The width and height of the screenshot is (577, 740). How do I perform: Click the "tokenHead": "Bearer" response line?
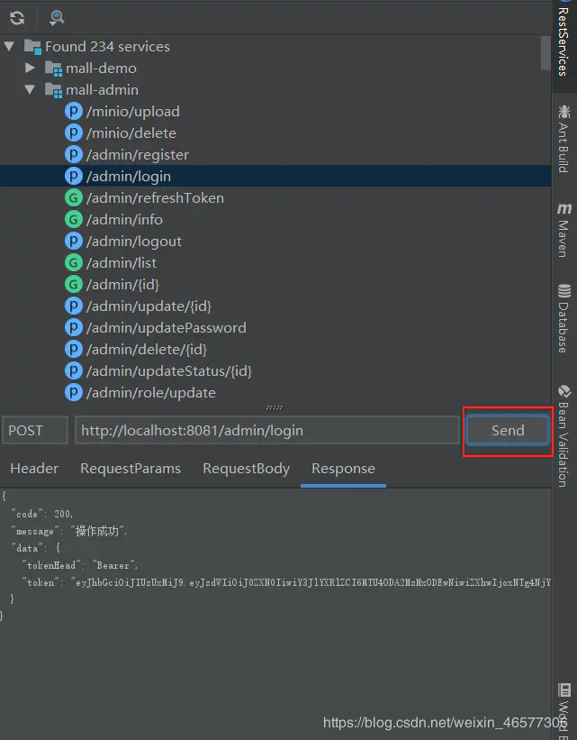tap(80, 565)
